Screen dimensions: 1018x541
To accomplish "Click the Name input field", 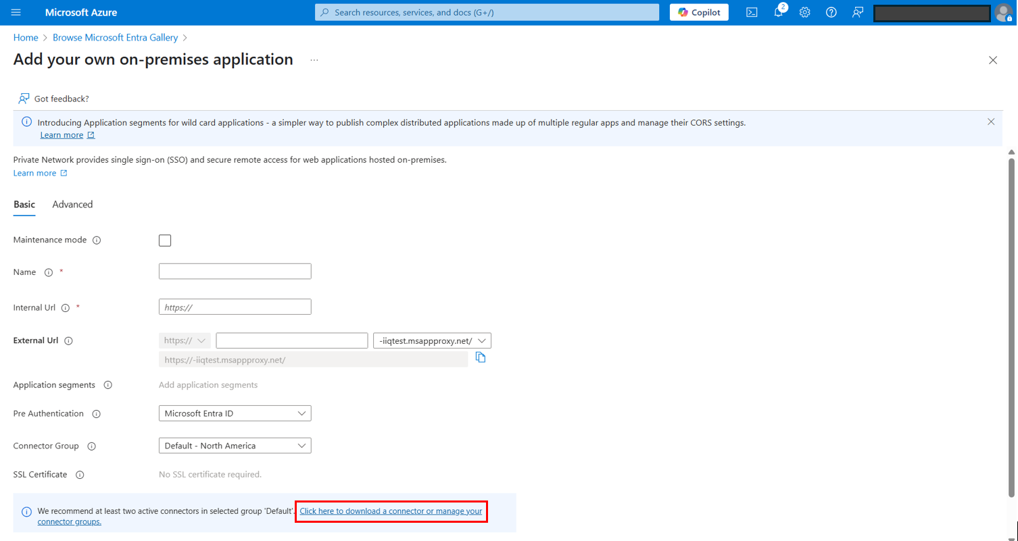I will 235,272.
